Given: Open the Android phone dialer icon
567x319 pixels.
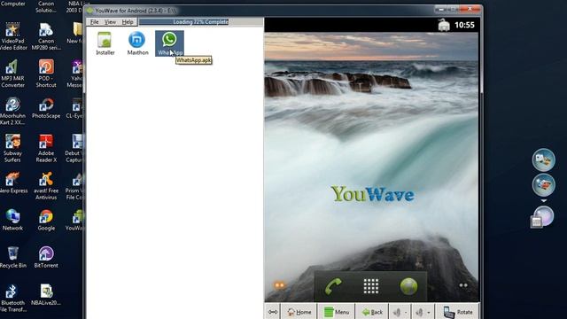Looking at the screenshot, I should tap(333, 286).
